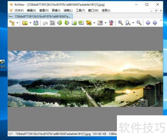
Task: Click the filename in the status bar
Action: (x=53, y=134)
